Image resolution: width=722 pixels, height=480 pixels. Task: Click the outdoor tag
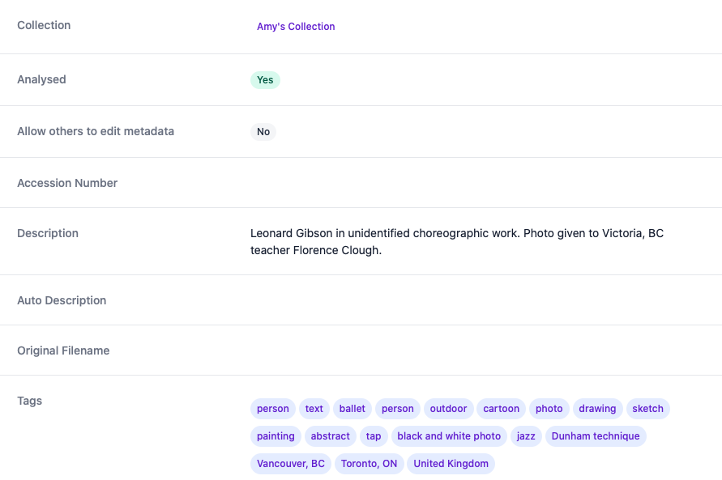tap(448, 409)
